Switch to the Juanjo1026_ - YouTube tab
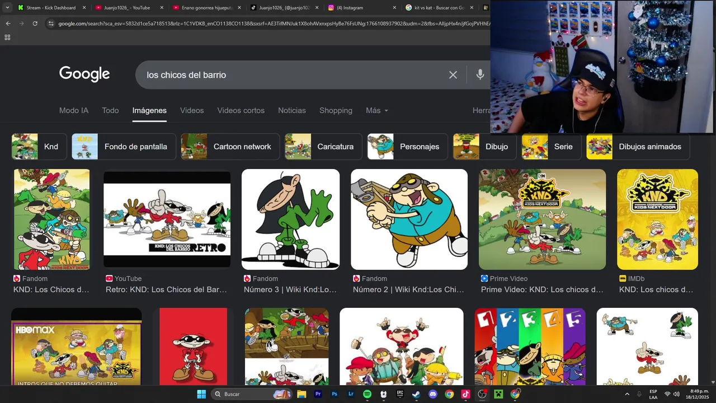Image resolution: width=716 pixels, height=403 pixels. point(129,8)
